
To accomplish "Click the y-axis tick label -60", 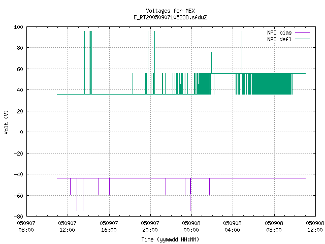I will (x=18, y=195).
